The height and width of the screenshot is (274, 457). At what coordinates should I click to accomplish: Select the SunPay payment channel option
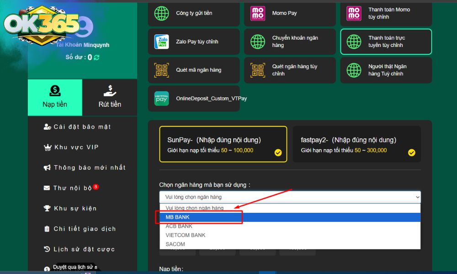click(x=223, y=144)
